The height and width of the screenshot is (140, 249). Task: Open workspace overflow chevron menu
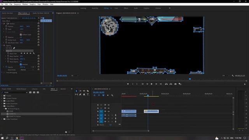(x=170, y=8)
